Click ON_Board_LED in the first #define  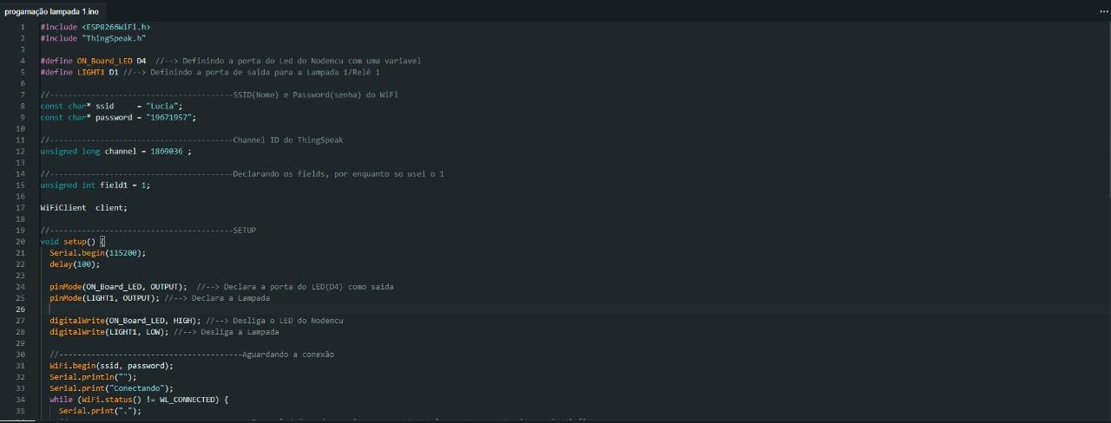pos(104,61)
